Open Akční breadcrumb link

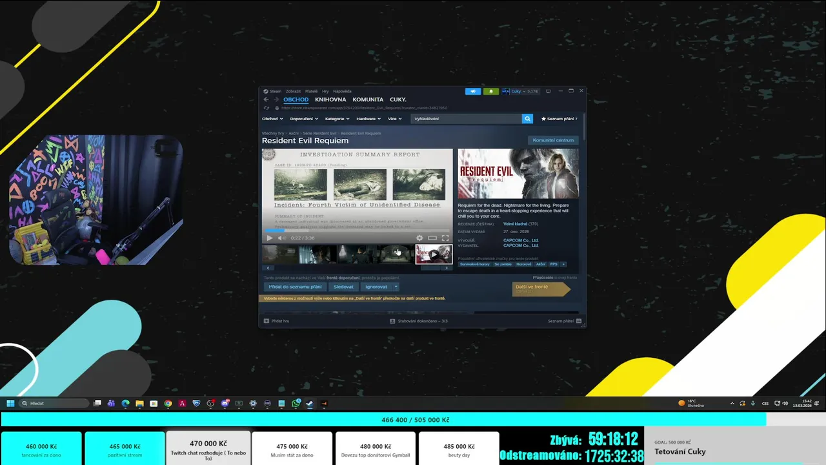click(x=294, y=133)
